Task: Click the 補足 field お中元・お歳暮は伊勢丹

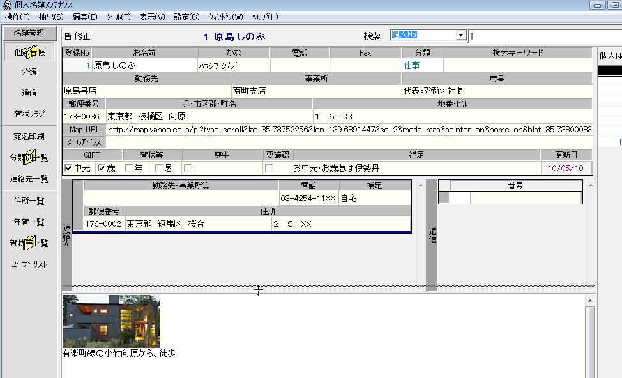Action: click(416, 168)
